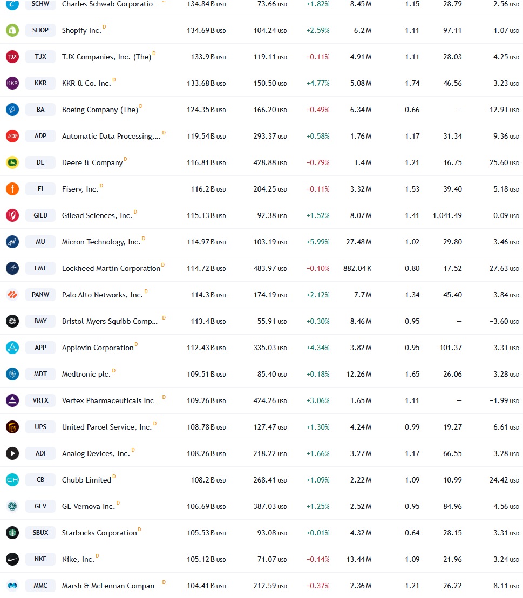The image size is (523, 598).
Task: Click the Starbucks logo icon
Action: click(12, 533)
